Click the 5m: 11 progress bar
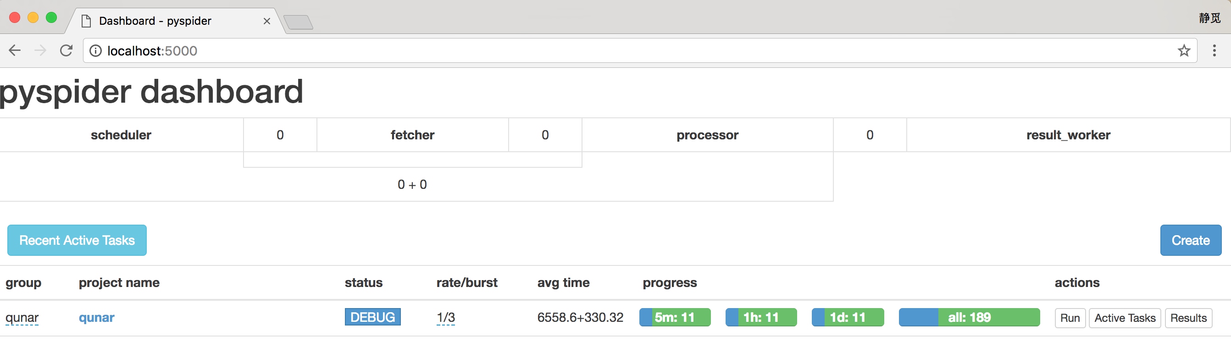This screenshot has height=364, width=1231. point(675,317)
